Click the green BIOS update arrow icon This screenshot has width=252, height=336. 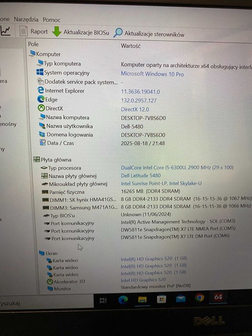(57, 32)
